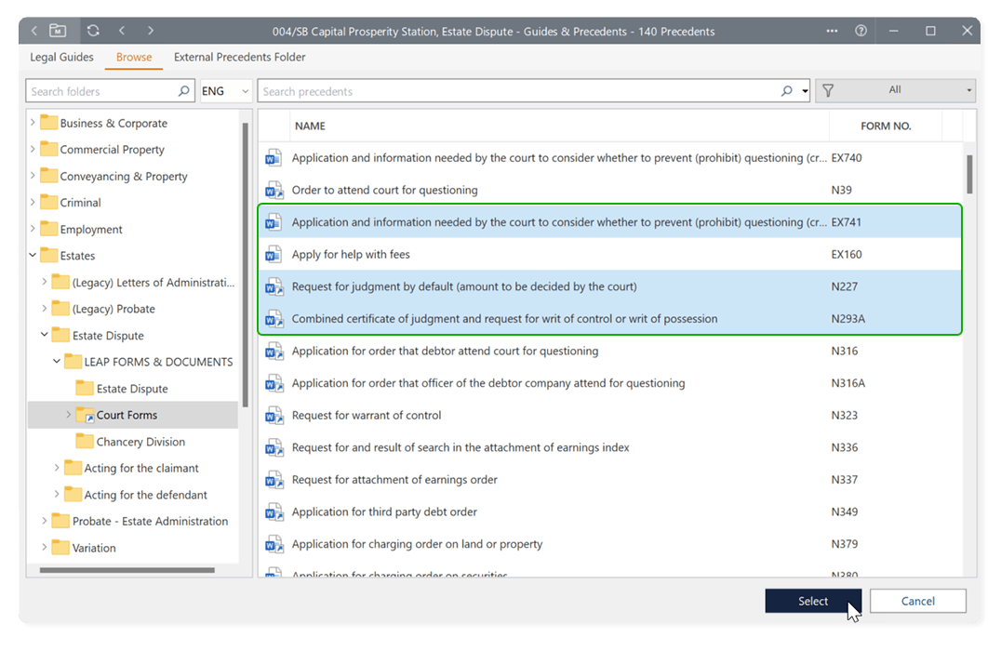Click the Word icon beside form N39

[x=274, y=191]
